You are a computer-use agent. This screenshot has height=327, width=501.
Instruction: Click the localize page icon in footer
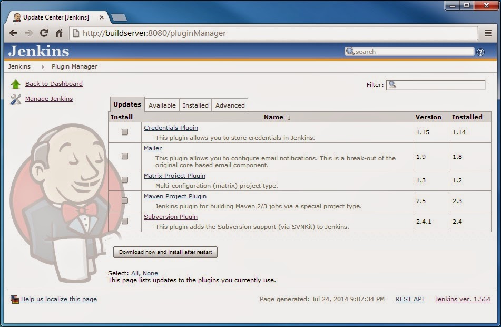click(x=14, y=300)
